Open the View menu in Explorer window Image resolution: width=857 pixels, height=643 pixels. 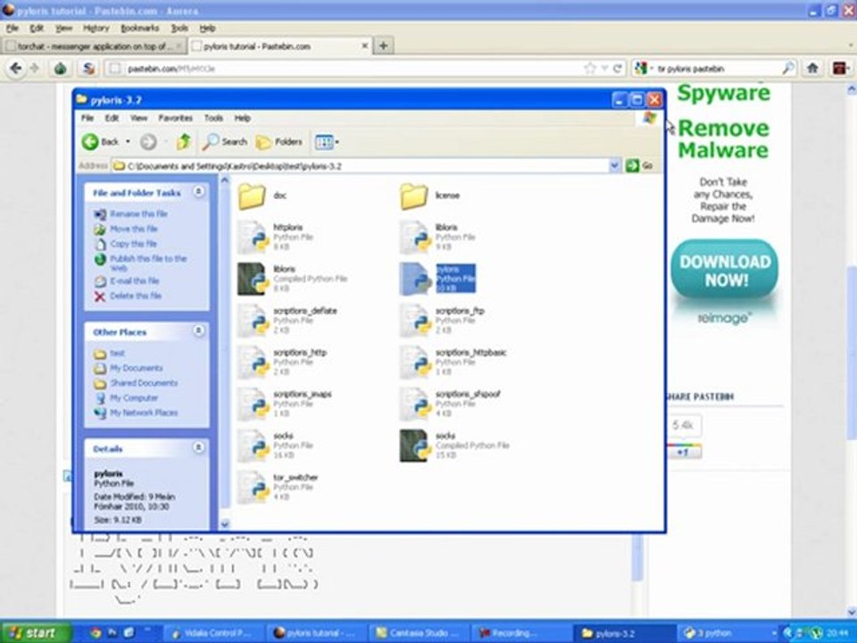pos(138,118)
